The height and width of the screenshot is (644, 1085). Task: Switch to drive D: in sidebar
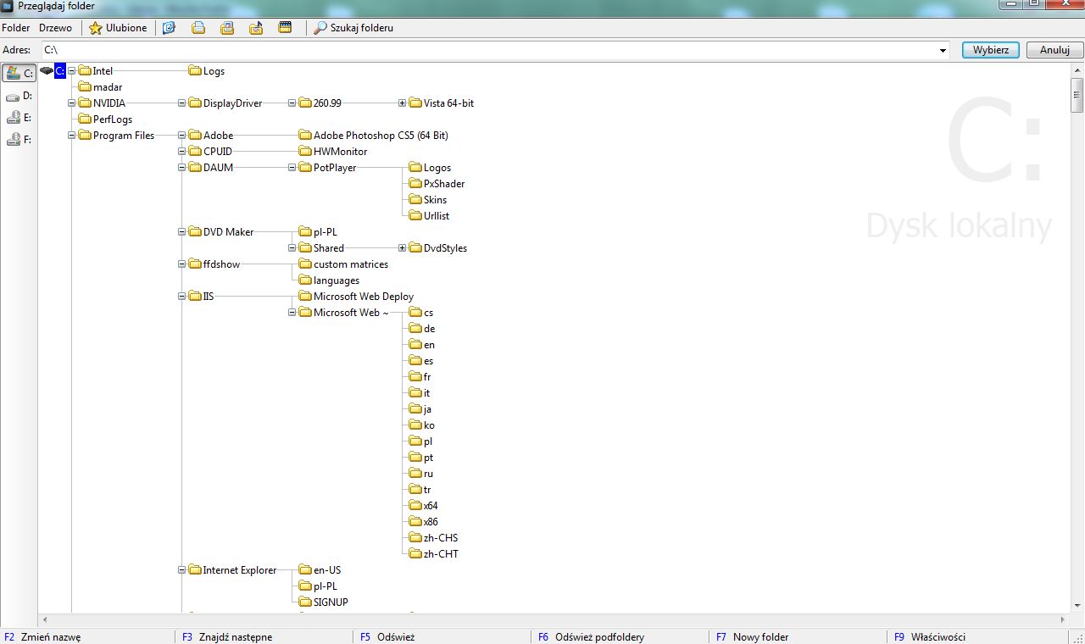[x=19, y=96]
